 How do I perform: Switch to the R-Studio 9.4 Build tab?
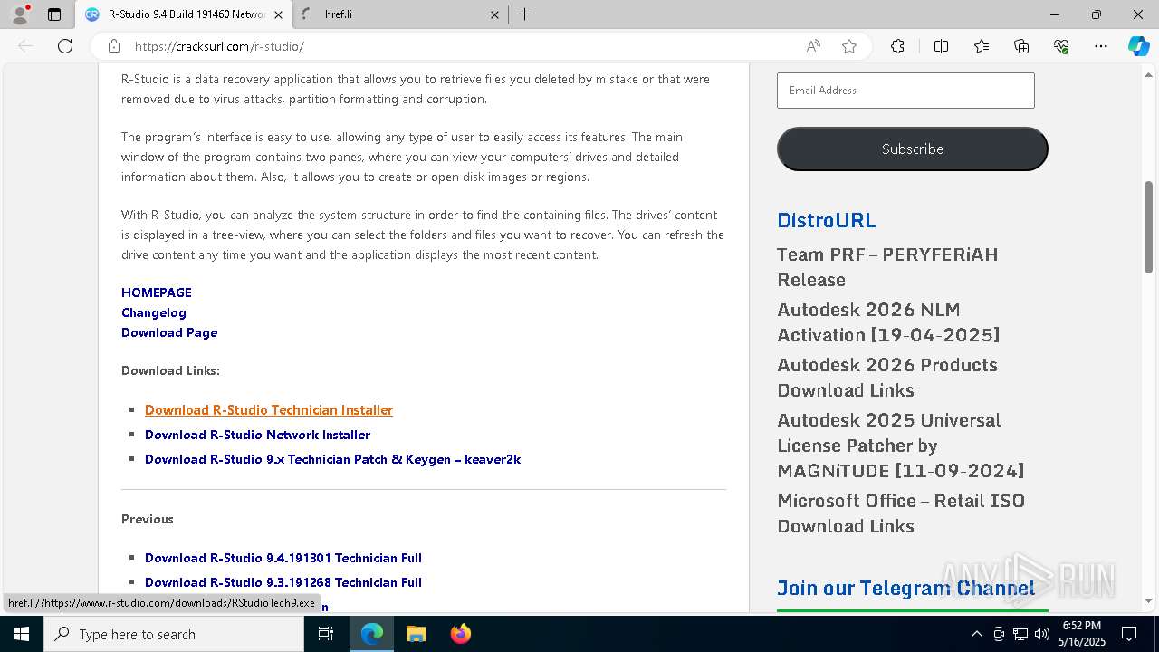(185, 14)
